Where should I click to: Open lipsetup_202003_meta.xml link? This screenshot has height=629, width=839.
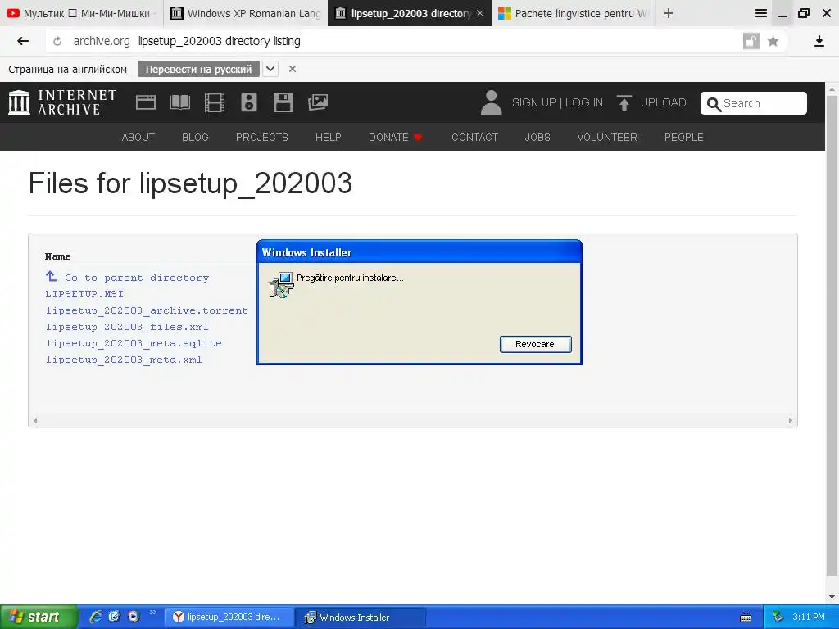coord(124,360)
